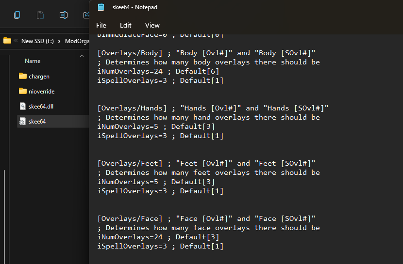
Task: Open chevron dropdown after New SSD (F:)
Action: (59, 41)
